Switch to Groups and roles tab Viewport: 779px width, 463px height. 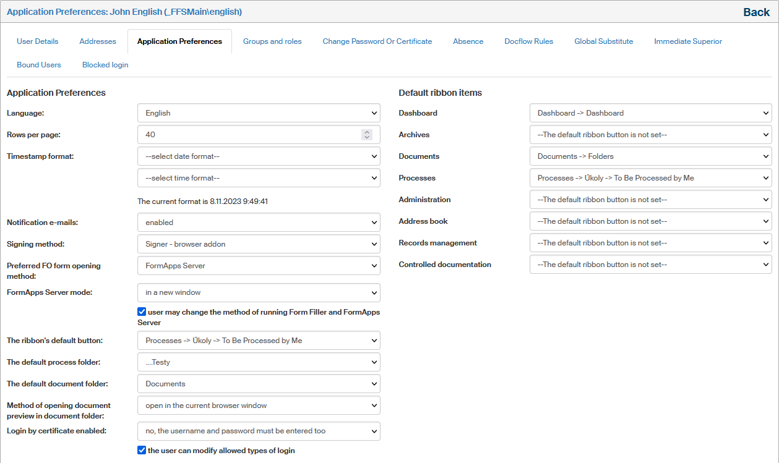click(x=272, y=41)
